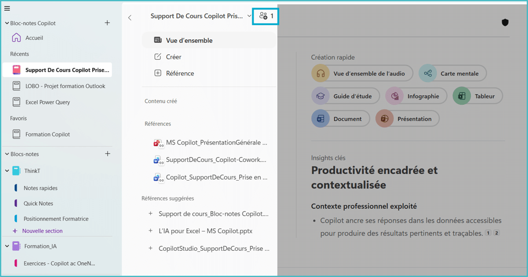Collapse the Bloc-notes Copilot section
528x277 pixels.
pyautogui.click(x=7, y=23)
